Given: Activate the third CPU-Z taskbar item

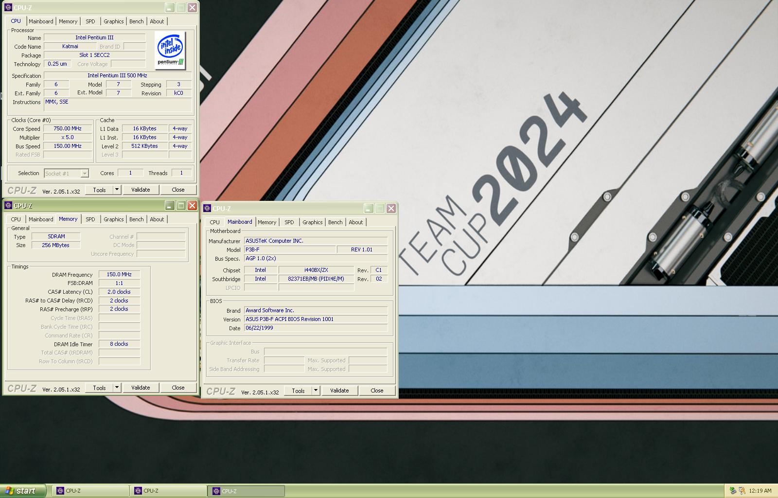Looking at the screenshot, I should 246,491.
